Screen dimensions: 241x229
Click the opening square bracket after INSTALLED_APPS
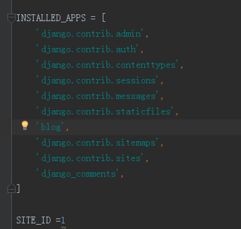coord(103,18)
